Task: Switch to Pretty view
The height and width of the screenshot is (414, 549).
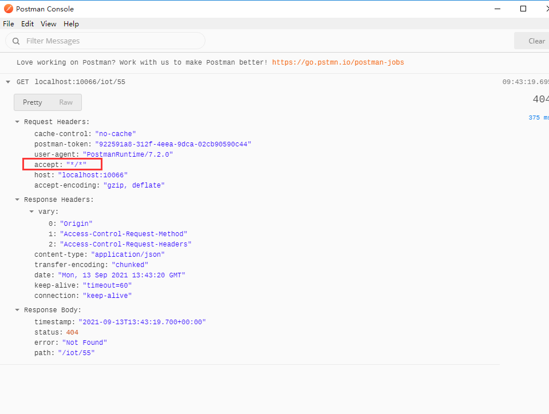Action: click(x=32, y=102)
